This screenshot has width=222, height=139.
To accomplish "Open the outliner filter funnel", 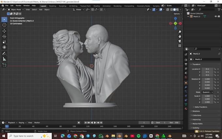I will pos(219,9).
